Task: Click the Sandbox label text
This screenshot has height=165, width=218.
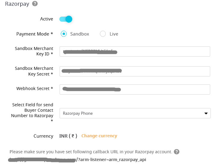Action: (80, 34)
